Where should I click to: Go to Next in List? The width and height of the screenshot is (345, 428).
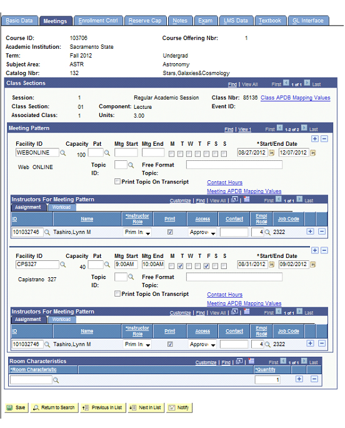coord(146,408)
